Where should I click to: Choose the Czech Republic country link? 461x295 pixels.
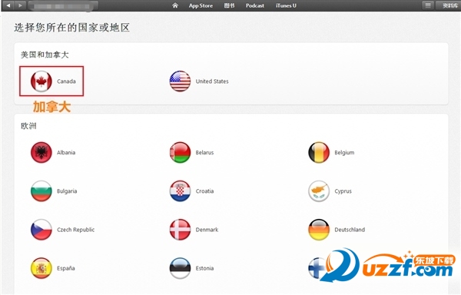click(x=75, y=230)
